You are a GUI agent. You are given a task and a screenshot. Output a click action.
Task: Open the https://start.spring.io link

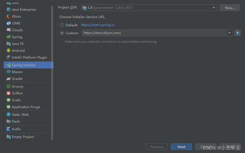click(x=98, y=25)
